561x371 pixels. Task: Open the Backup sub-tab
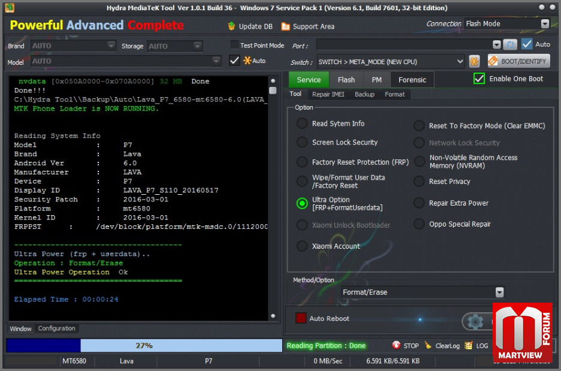coord(364,94)
